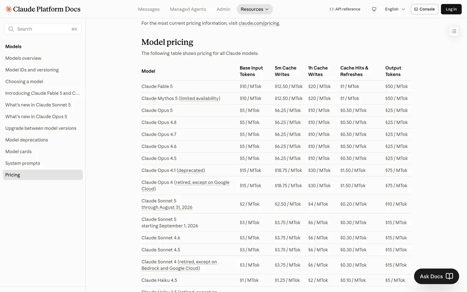Click the Claude Platform Docs logo

43,9
